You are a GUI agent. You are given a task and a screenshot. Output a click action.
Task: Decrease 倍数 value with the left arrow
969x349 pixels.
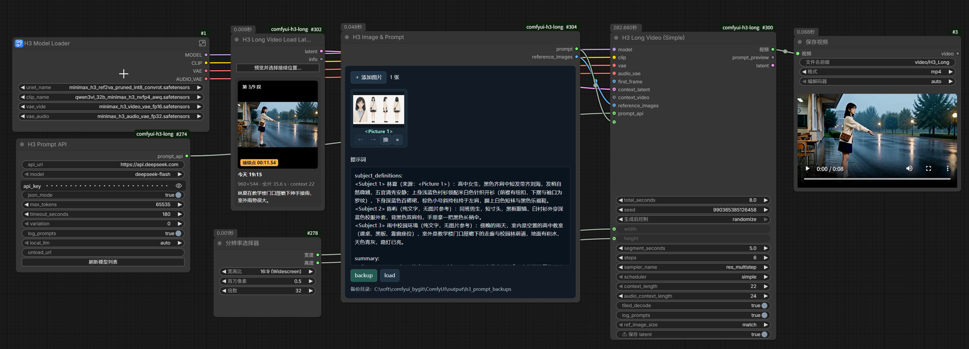tap(224, 291)
